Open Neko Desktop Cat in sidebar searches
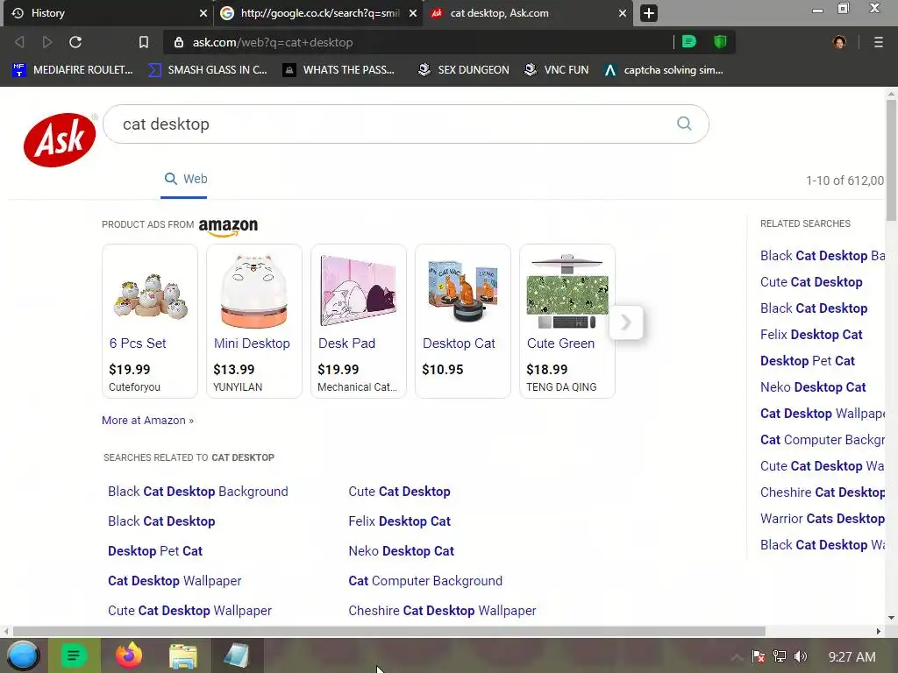The image size is (898, 673). click(x=813, y=387)
